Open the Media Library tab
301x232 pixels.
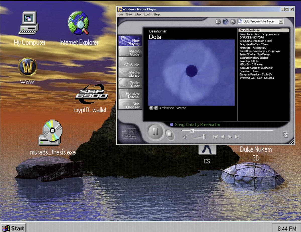click(130, 73)
